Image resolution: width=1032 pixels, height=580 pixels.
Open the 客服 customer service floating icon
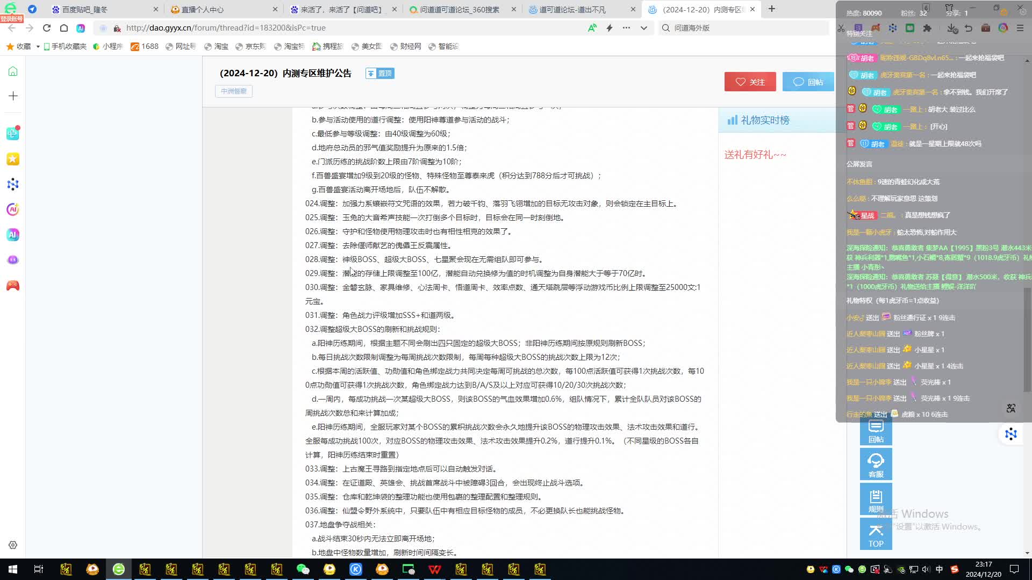tap(876, 463)
